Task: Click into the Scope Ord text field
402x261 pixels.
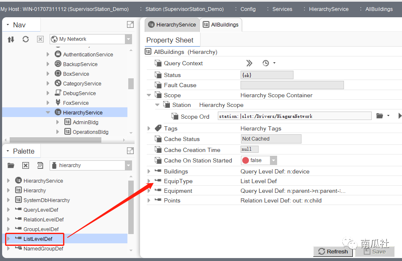Action: pos(294,116)
